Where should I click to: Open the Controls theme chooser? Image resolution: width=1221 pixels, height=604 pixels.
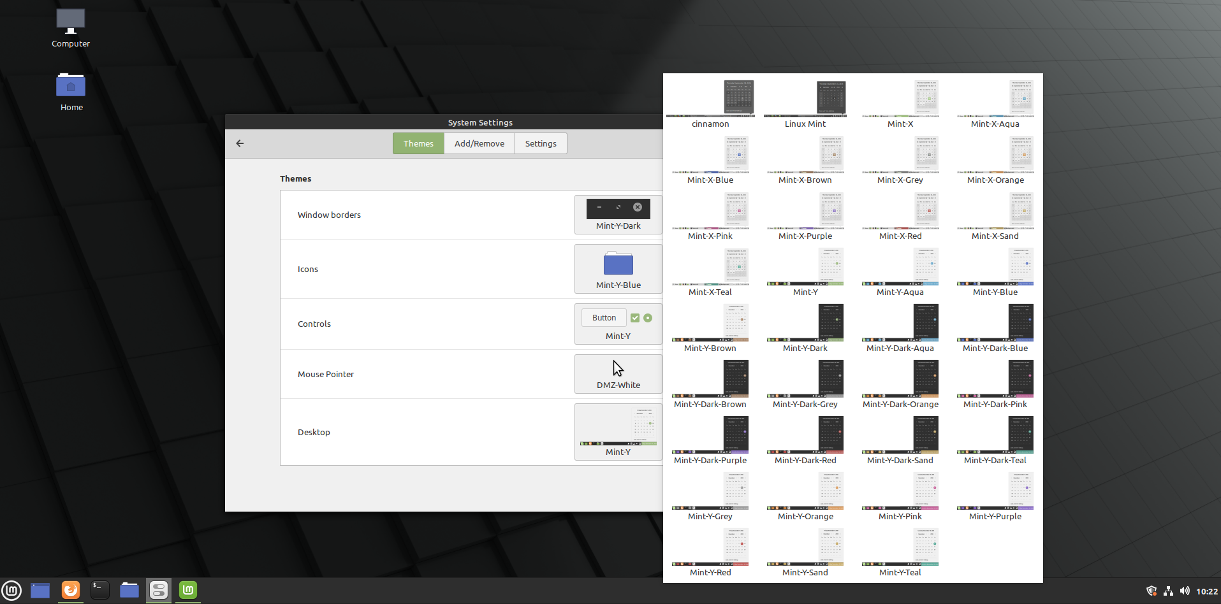618,324
